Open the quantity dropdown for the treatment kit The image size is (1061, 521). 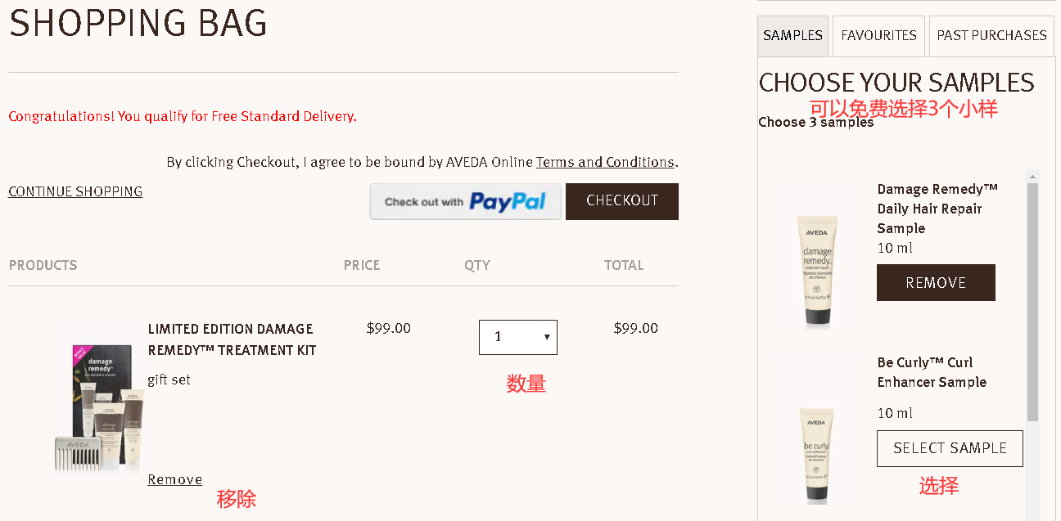[518, 337]
